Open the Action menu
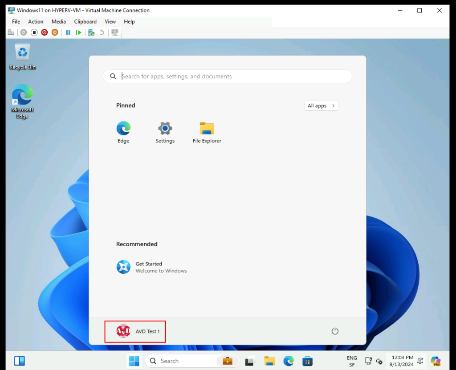The image size is (456, 370). click(x=36, y=21)
